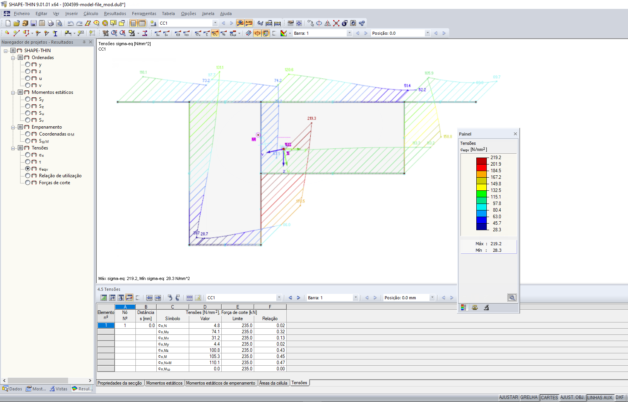Switch to Áreas da célula tab
This screenshot has width=628, height=402.
(x=273, y=383)
